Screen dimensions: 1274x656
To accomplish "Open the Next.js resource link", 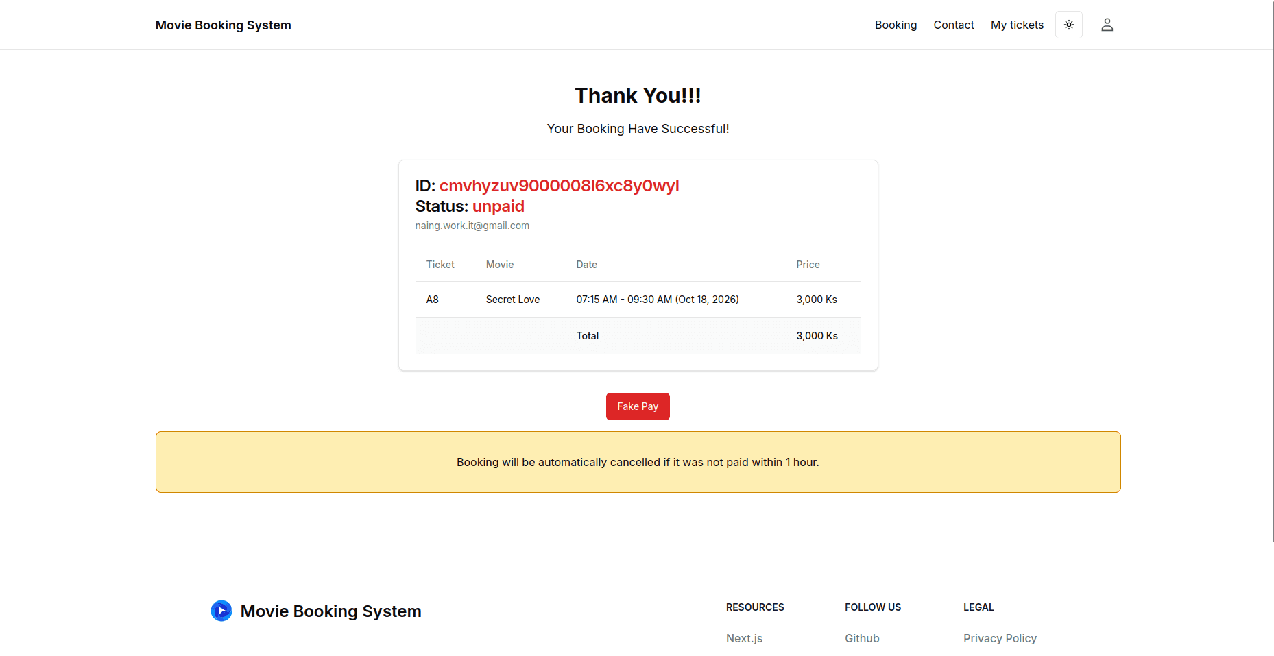I will [x=744, y=638].
